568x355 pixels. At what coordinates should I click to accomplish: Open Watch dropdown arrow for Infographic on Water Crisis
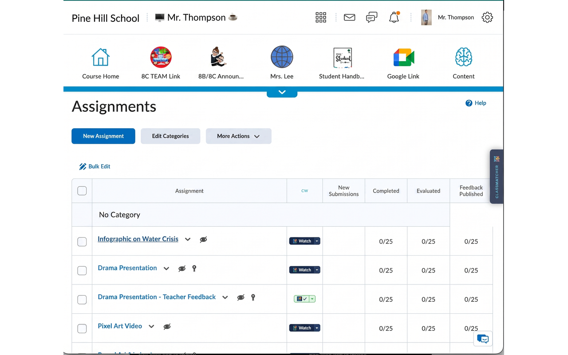tap(317, 241)
